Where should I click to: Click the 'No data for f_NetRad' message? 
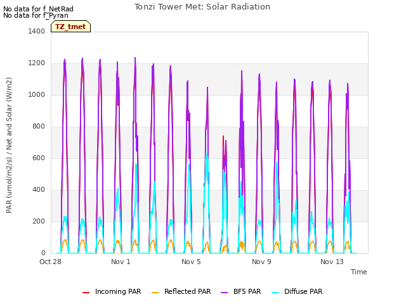tap(38, 9)
